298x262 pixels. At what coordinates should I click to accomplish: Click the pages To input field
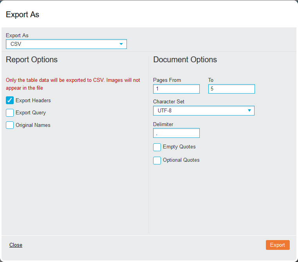(231, 89)
